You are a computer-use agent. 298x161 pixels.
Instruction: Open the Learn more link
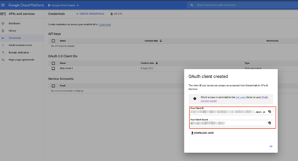[105, 25]
